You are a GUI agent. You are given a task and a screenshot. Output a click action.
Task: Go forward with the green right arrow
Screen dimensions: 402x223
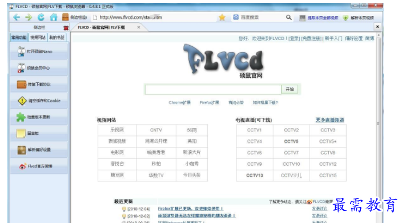click(29, 17)
